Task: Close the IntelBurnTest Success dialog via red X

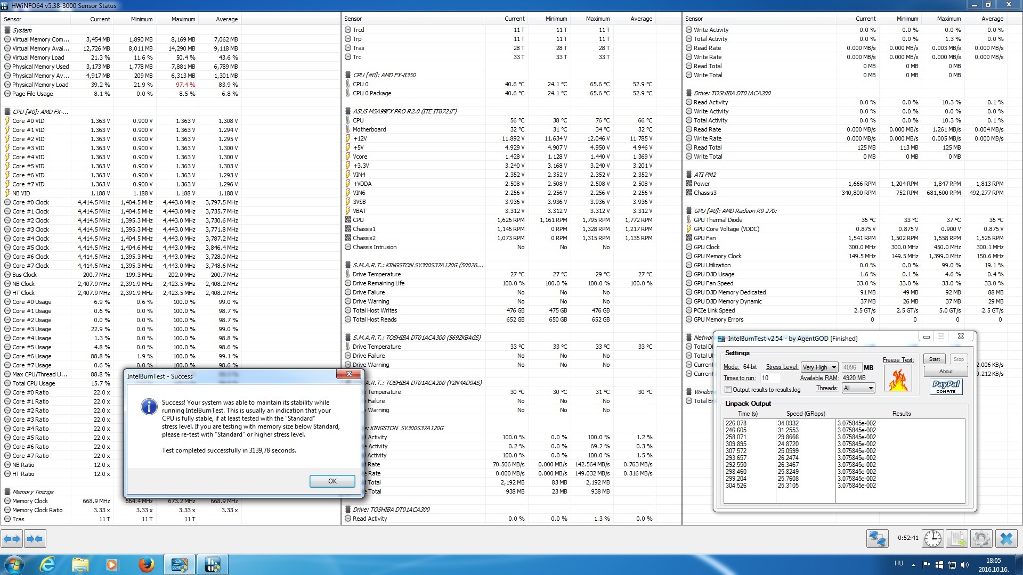Action: 349,374
